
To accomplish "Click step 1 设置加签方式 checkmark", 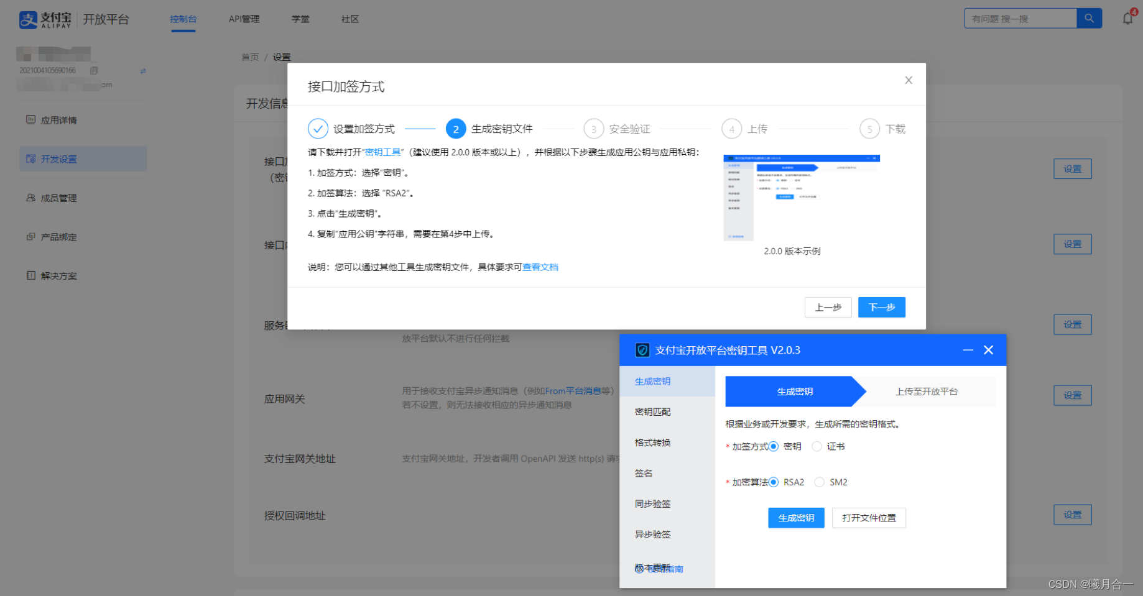I will (x=318, y=129).
